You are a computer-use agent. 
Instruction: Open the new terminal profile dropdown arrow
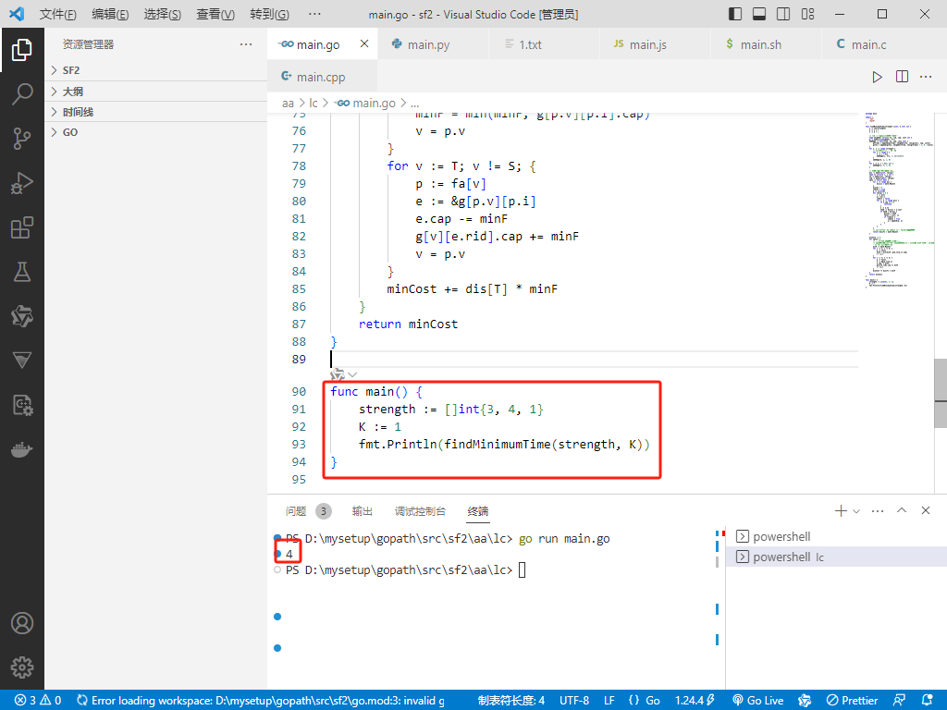point(855,511)
